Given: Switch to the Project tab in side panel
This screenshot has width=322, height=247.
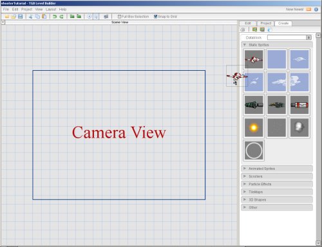Looking at the screenshot, I should [x=266, y=23].
